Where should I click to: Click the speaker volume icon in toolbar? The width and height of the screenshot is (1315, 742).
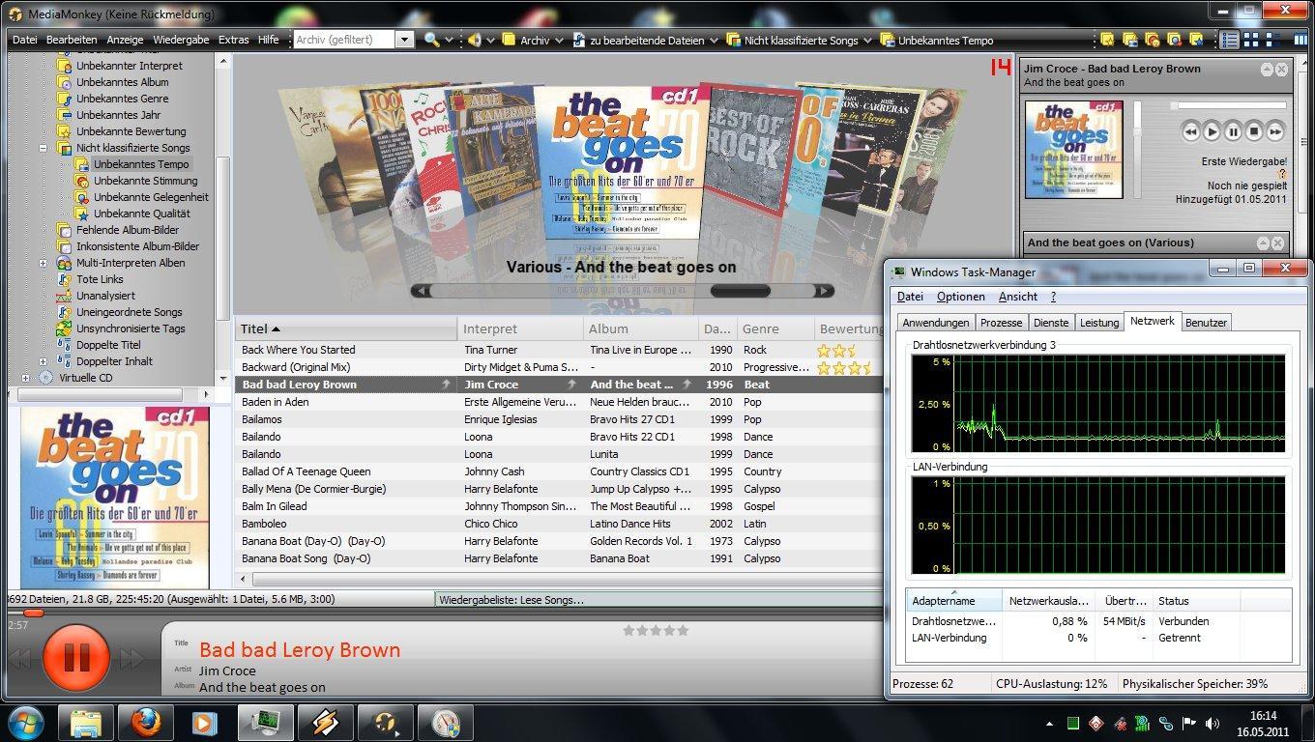click(x=475, y=40)
